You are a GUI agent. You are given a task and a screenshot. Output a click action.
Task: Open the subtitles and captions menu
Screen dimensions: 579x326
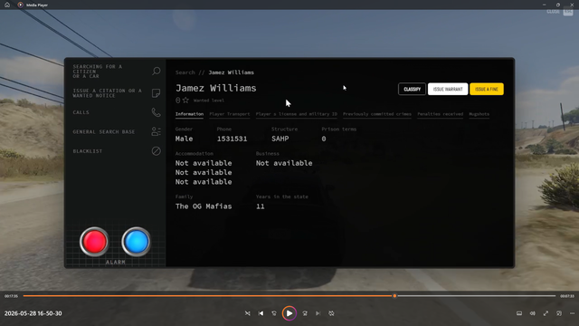click(519, 313)
